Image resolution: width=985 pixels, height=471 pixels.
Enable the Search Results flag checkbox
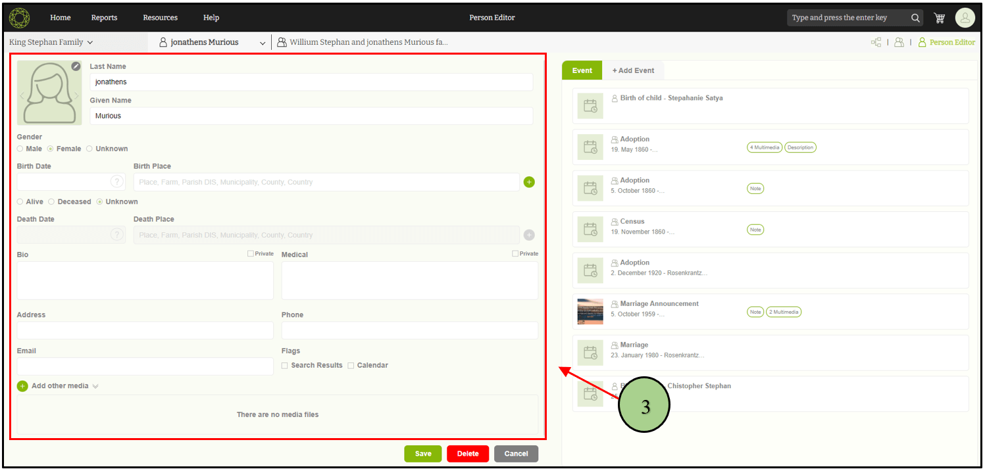click(285, 366)
